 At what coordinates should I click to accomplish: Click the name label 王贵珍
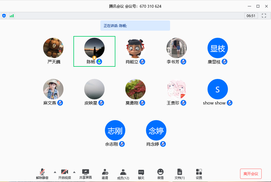(173, 103)
